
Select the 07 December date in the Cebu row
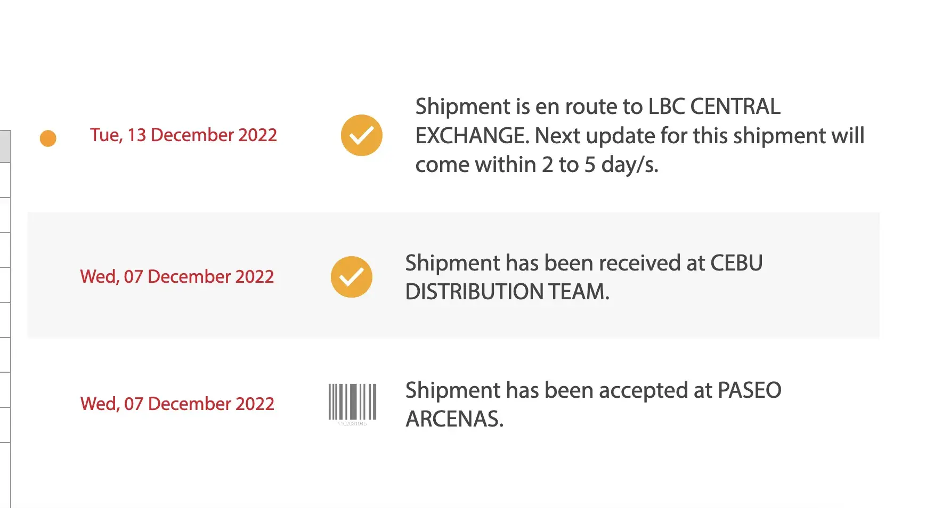(x=177, y=277)
